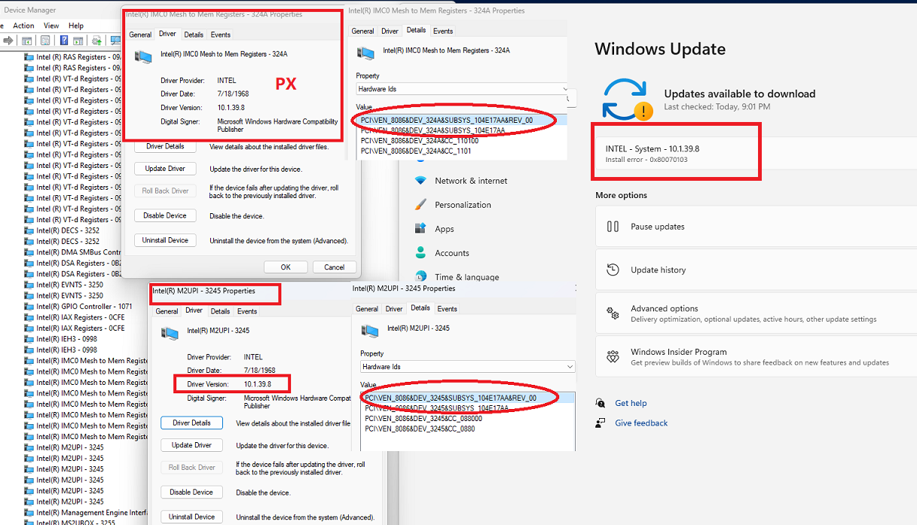Click the Accounts person icon

[420, 253]
